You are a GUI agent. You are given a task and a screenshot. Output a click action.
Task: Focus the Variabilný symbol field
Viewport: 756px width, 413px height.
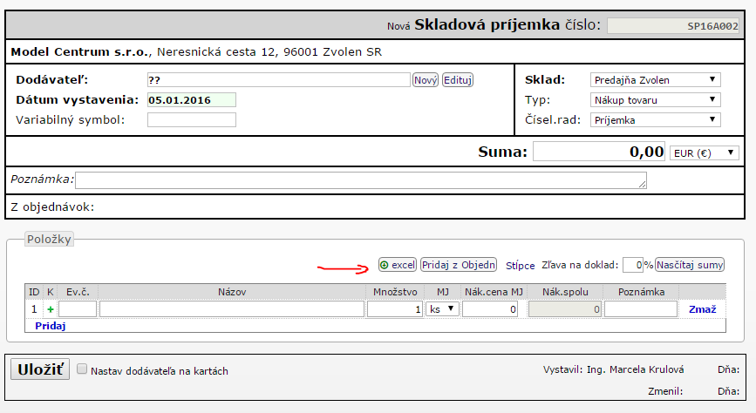tap(191, 120)
